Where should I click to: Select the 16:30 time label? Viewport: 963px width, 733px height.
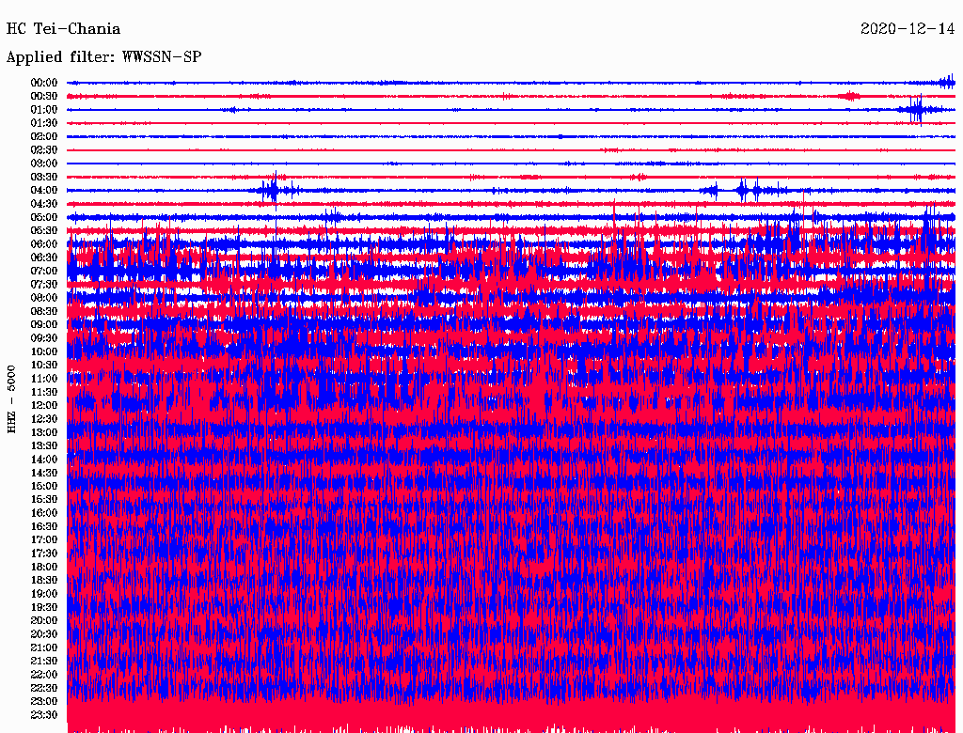click(x=44, y=527)
